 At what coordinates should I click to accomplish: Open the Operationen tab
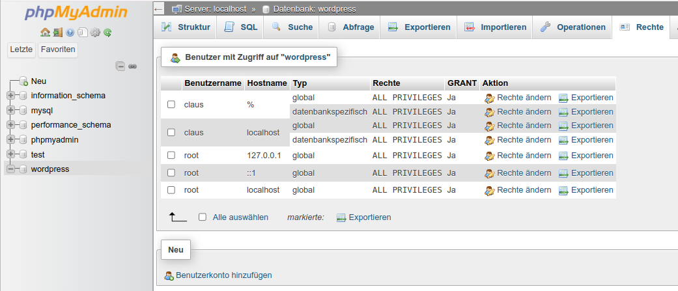click(x=572, y=27)
